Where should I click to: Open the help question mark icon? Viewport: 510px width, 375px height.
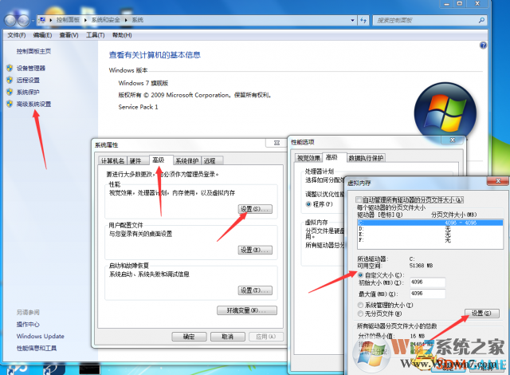tap(483, 45)
